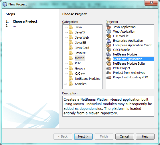
Task: Select Java Application project type
Action: 124,27
